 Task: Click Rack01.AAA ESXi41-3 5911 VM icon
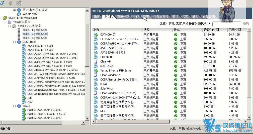[x=24, y=110]
